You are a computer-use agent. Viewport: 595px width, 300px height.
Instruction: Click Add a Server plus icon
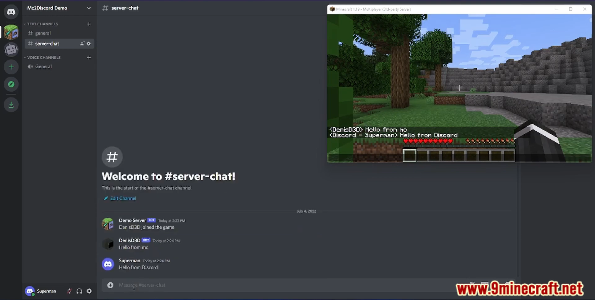[11, 67]
